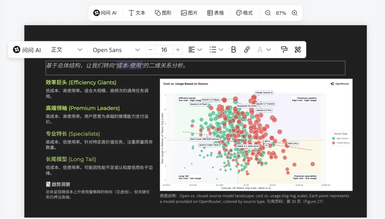Open the text color picker

point(263,49)
